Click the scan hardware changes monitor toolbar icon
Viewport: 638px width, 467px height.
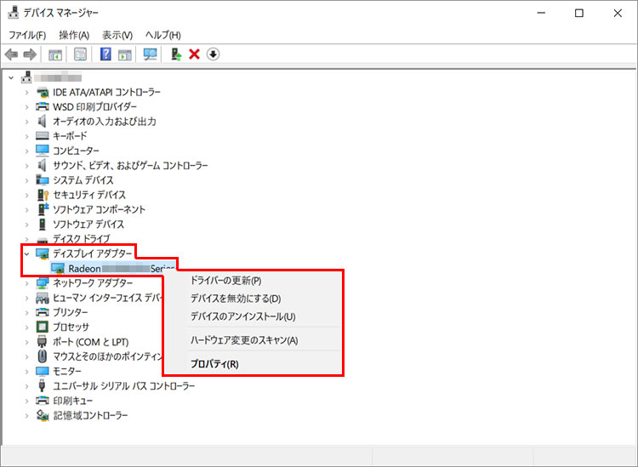point(151,54)
